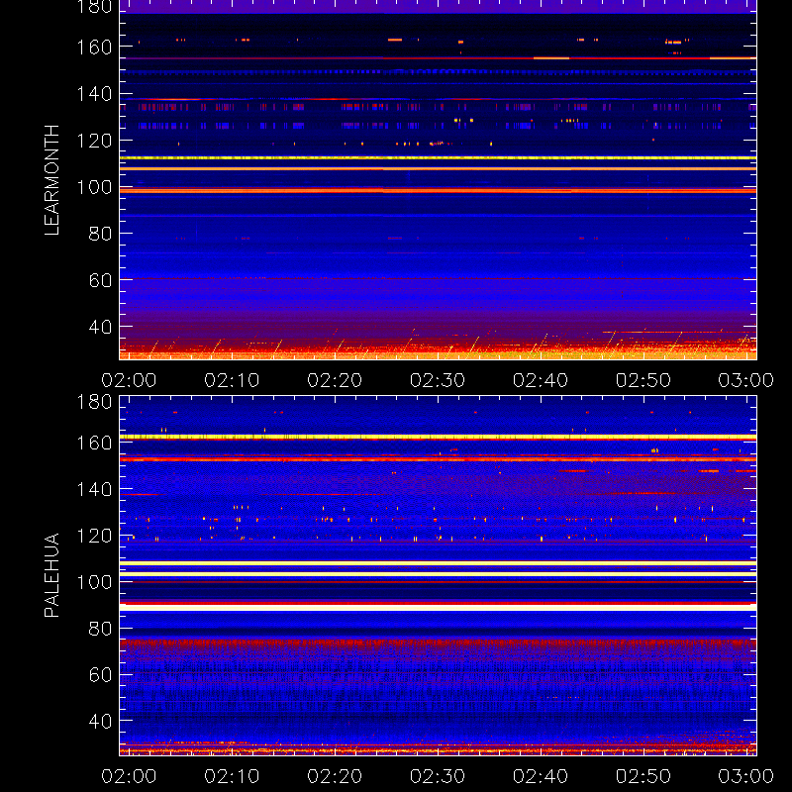This screenshot has height=792, width=792.
Task: Click the PALEHUA axis title
Action: point(52,575)
